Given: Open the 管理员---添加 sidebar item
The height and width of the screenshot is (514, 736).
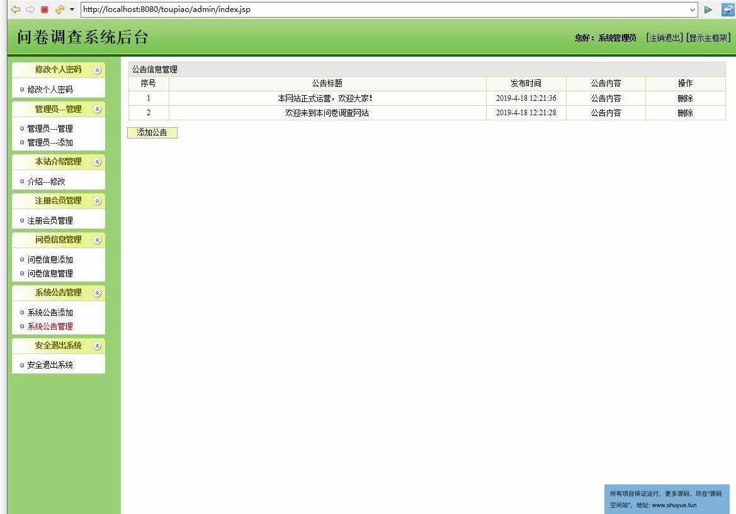Looking at the screenshot, I should tap(50, 142).
